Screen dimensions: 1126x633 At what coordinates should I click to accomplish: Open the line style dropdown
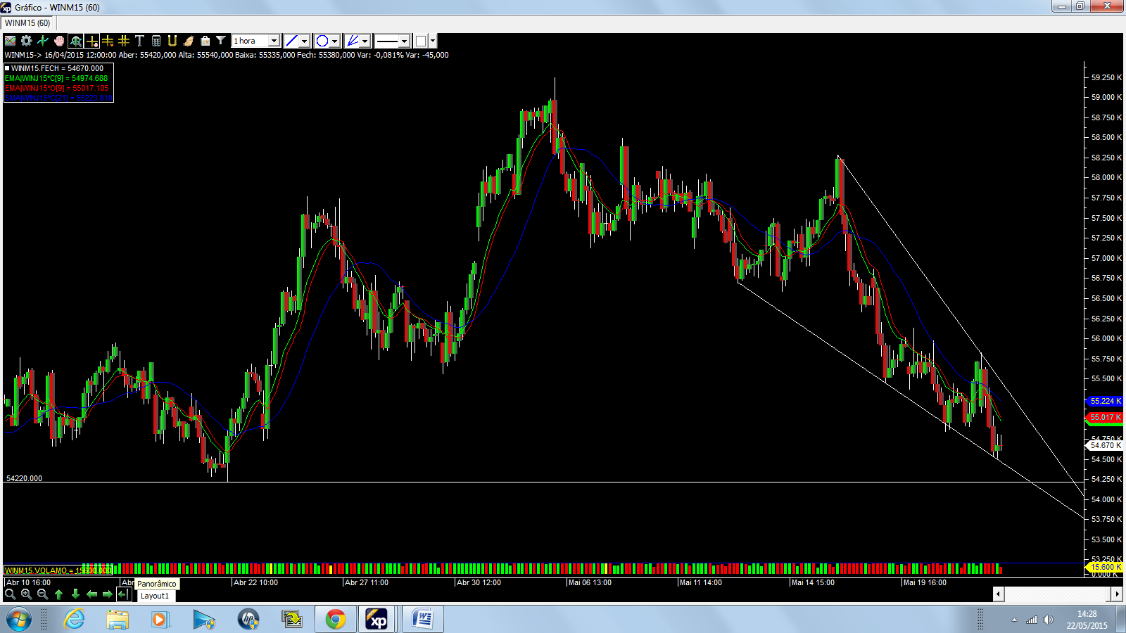[x=392, y=41]
